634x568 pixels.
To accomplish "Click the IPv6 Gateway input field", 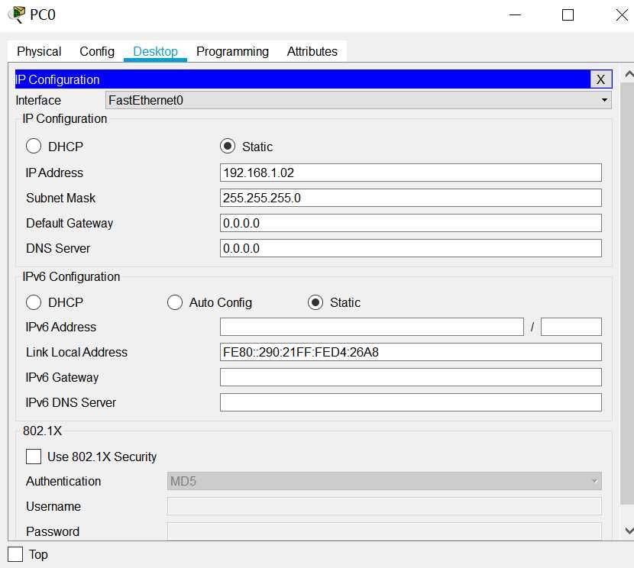I will [410, 377].
